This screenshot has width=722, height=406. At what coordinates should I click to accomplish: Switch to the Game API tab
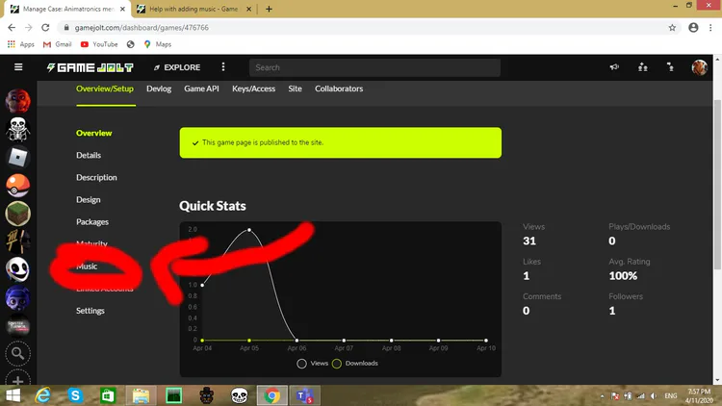tap(202, 89)
